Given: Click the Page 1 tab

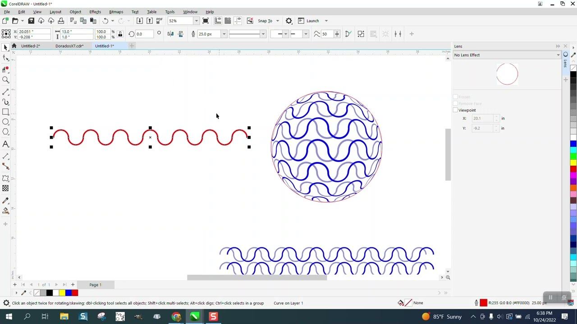Looking at the screenshot, I should point(95,285).
